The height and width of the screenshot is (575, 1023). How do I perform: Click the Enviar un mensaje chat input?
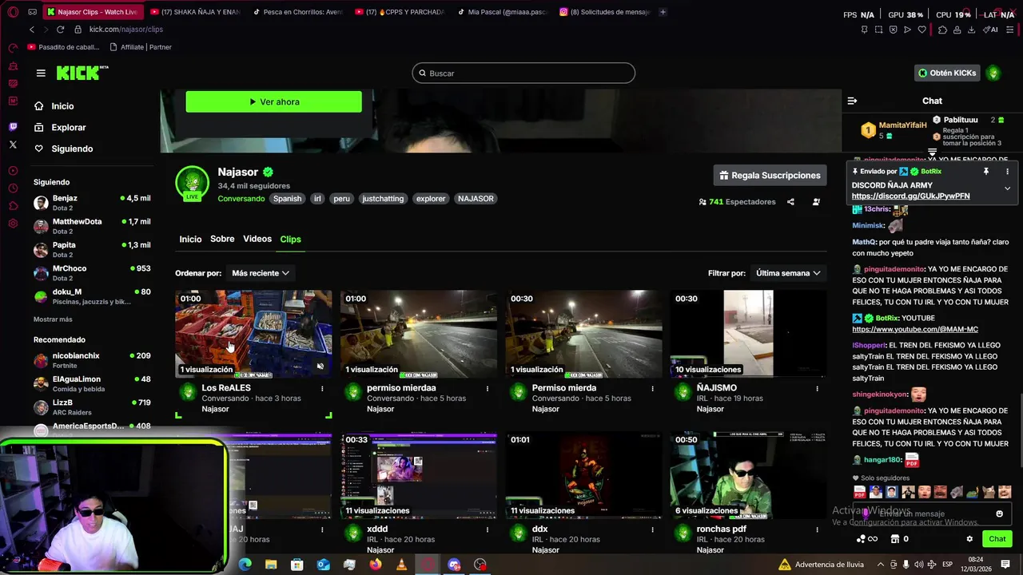click(x=931, y=514)
